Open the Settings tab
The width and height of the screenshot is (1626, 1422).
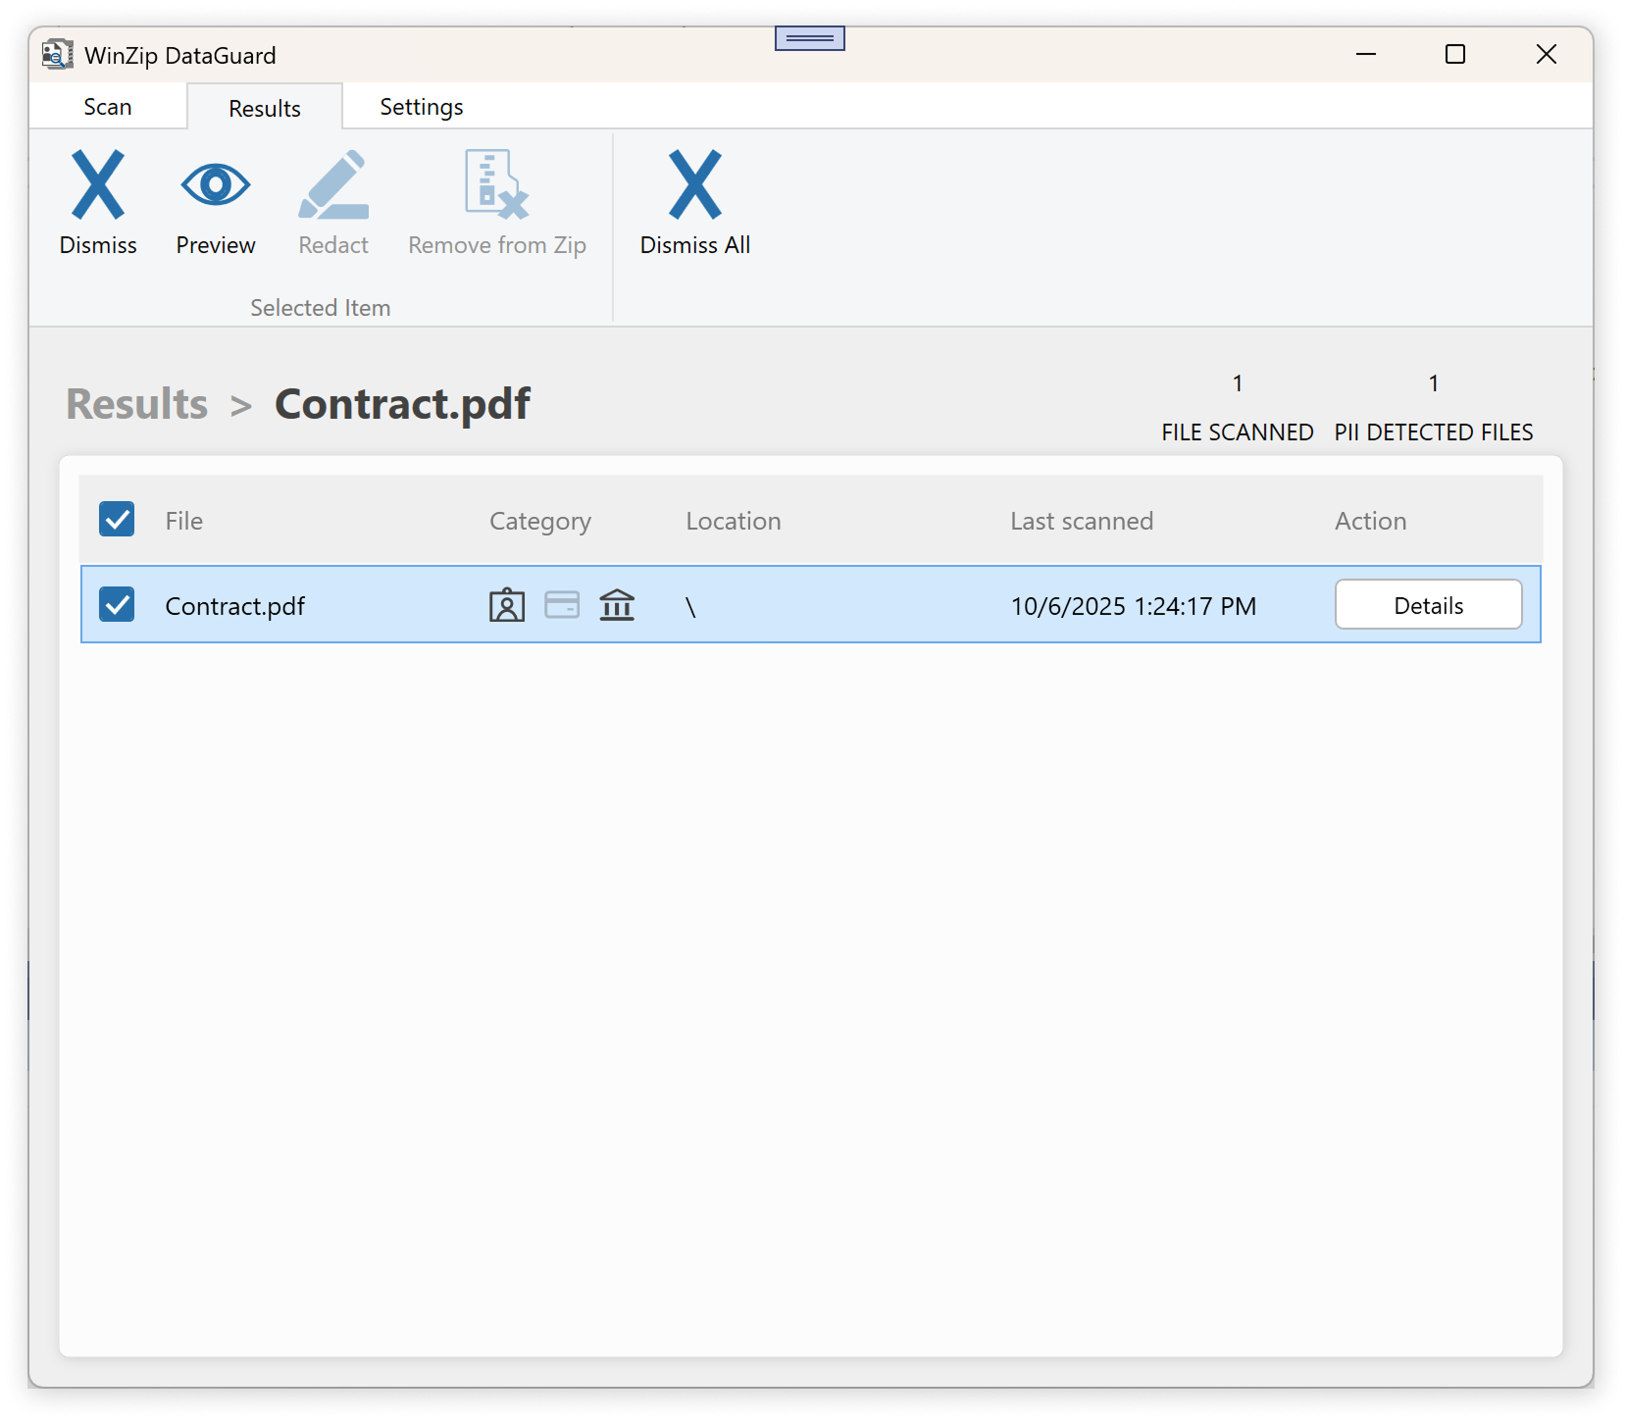pos(421,107)
